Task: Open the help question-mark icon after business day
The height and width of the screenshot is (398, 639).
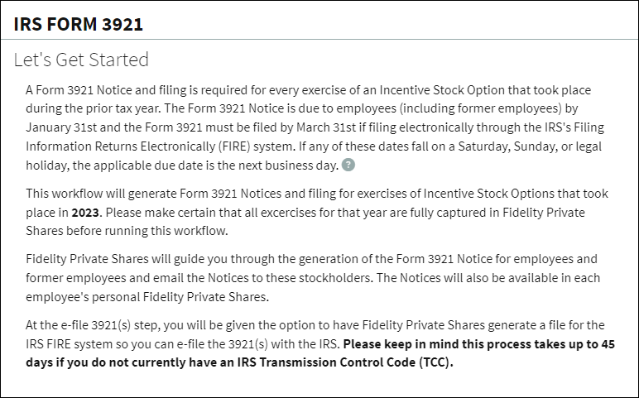Action: click(x=348, y=165)
